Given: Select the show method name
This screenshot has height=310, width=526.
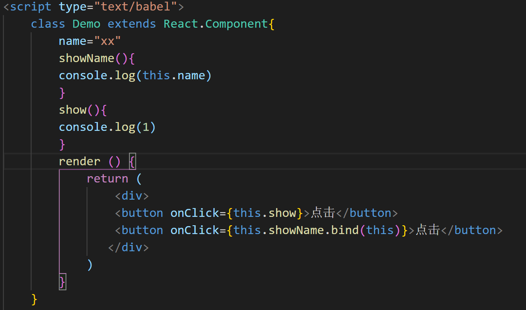Looking at the screenshot, I should (72, 109).
